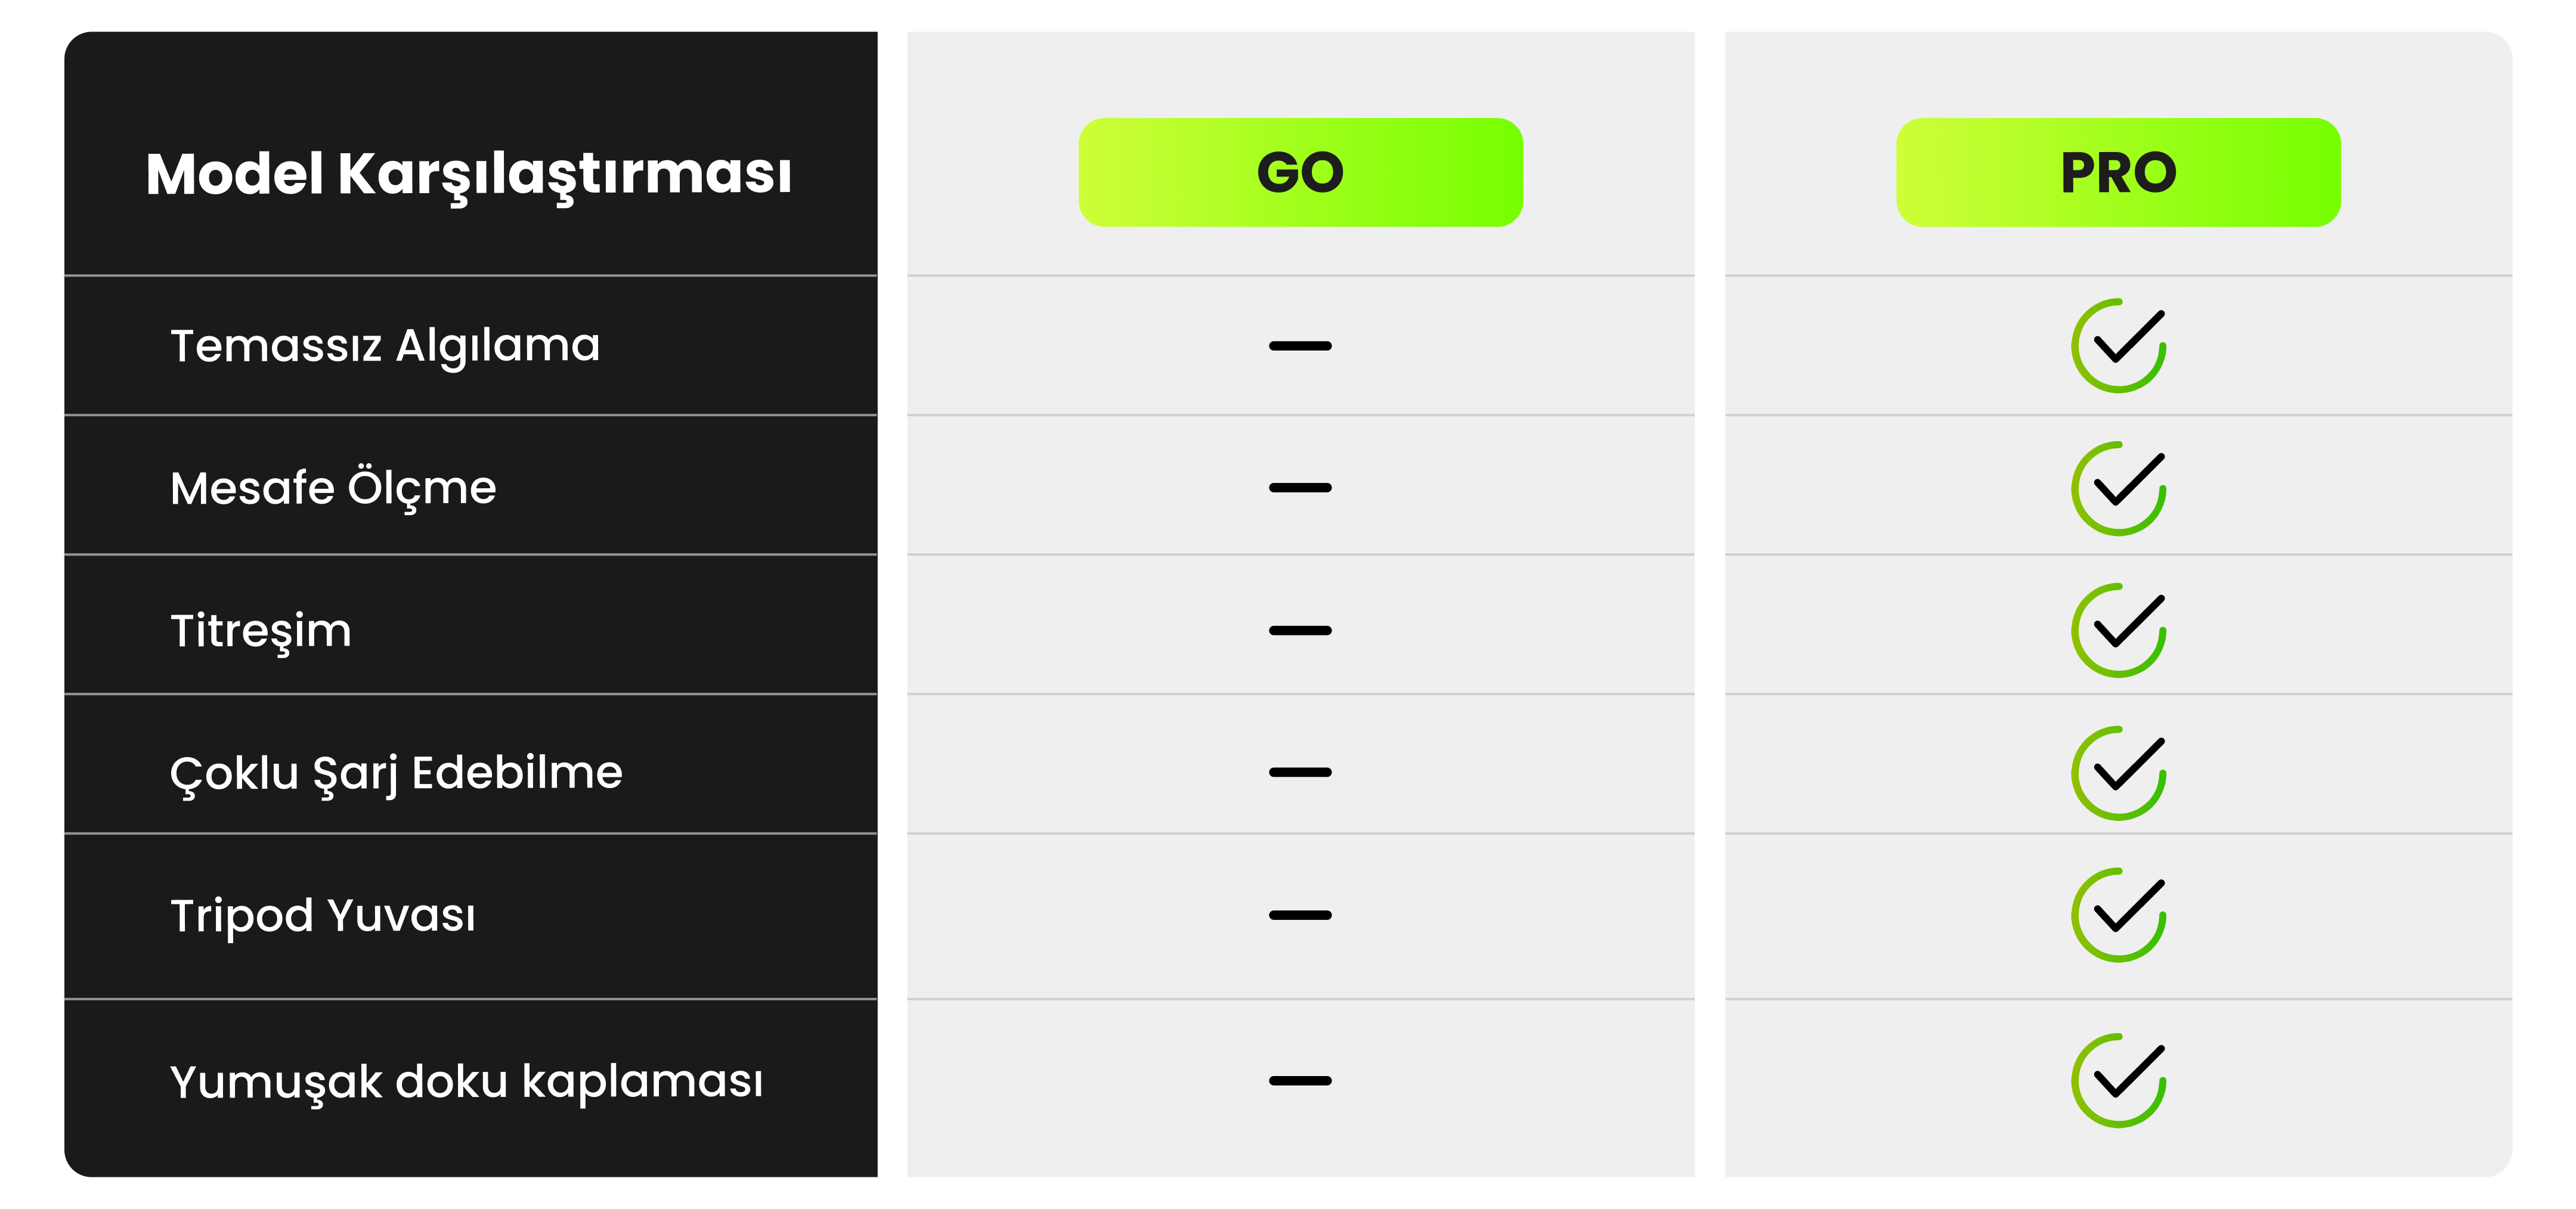The width and height of the screenshot is (2576, 1209).
Task: Click the GO dash for Temassız Algılama
Action: [x=1300, y=346]
